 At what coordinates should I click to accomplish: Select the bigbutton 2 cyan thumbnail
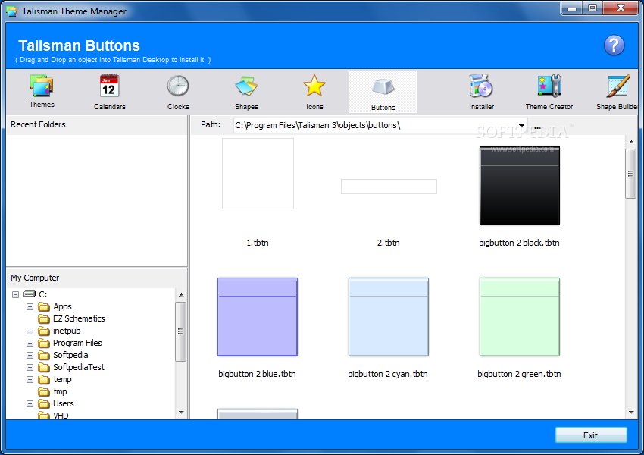389,317
